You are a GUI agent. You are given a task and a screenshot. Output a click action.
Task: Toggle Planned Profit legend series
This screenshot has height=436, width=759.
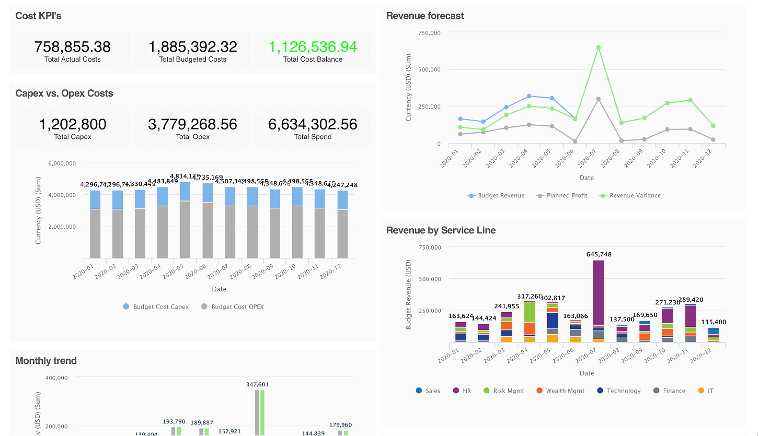[x=562, y=195]
